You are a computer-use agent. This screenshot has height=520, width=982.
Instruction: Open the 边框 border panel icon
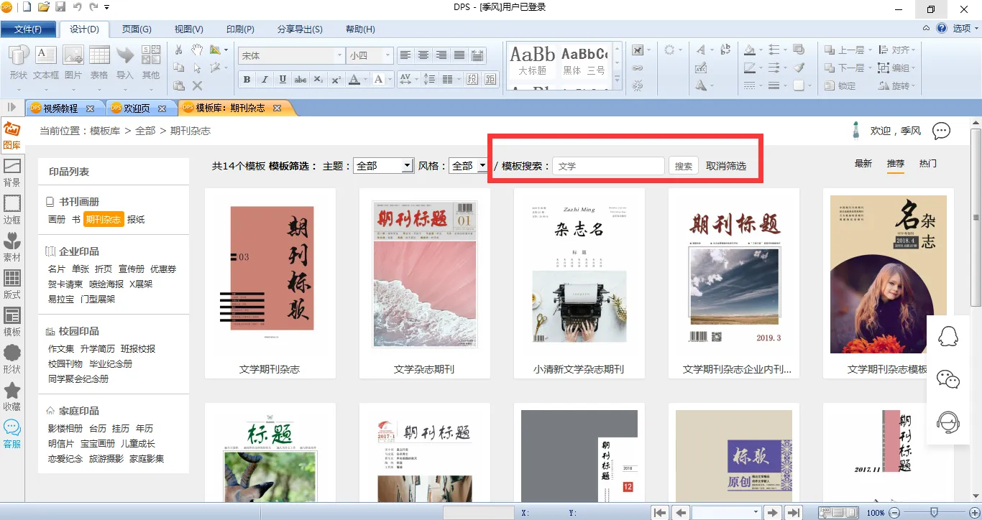[12, 209]
